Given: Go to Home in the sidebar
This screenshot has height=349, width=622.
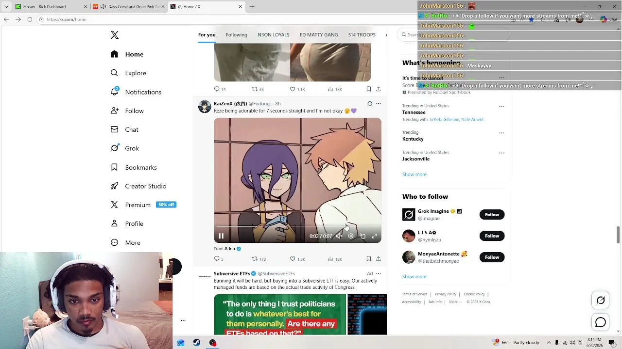Looking at the screenshot, I should [x=127, y=54].
